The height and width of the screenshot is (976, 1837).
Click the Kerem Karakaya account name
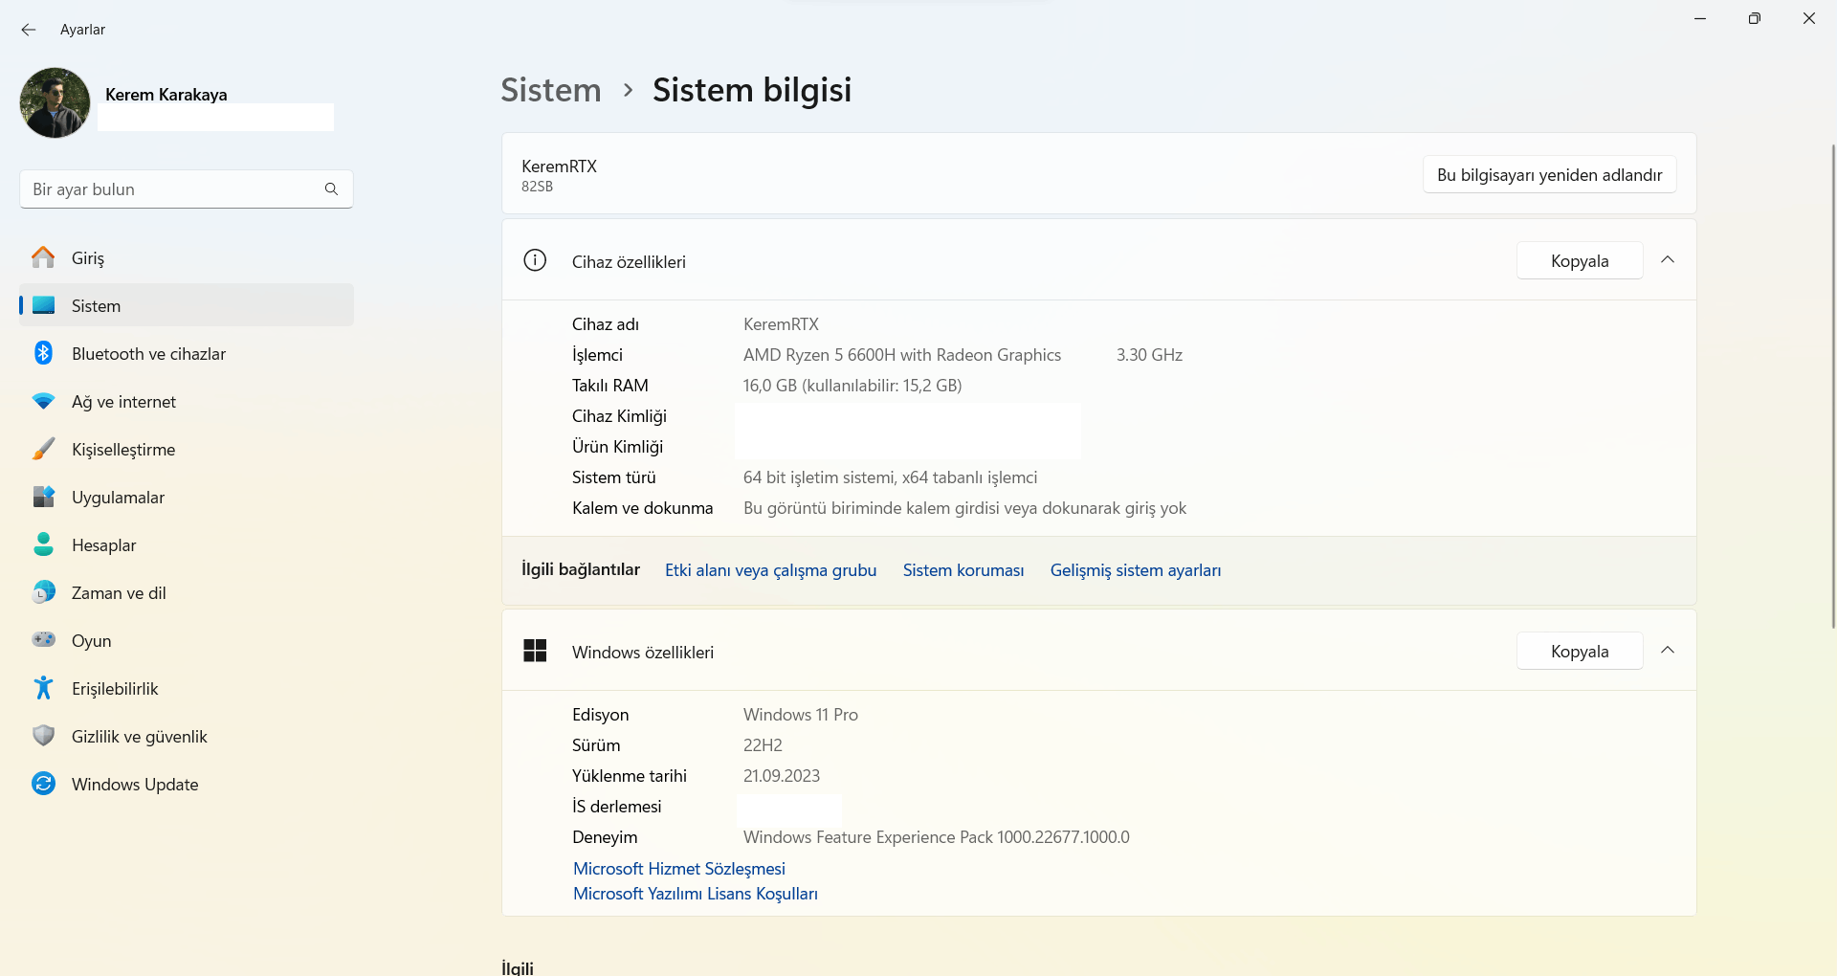(x=166, y=95)
